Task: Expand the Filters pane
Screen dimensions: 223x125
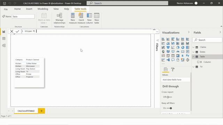Action: point(157,40)
